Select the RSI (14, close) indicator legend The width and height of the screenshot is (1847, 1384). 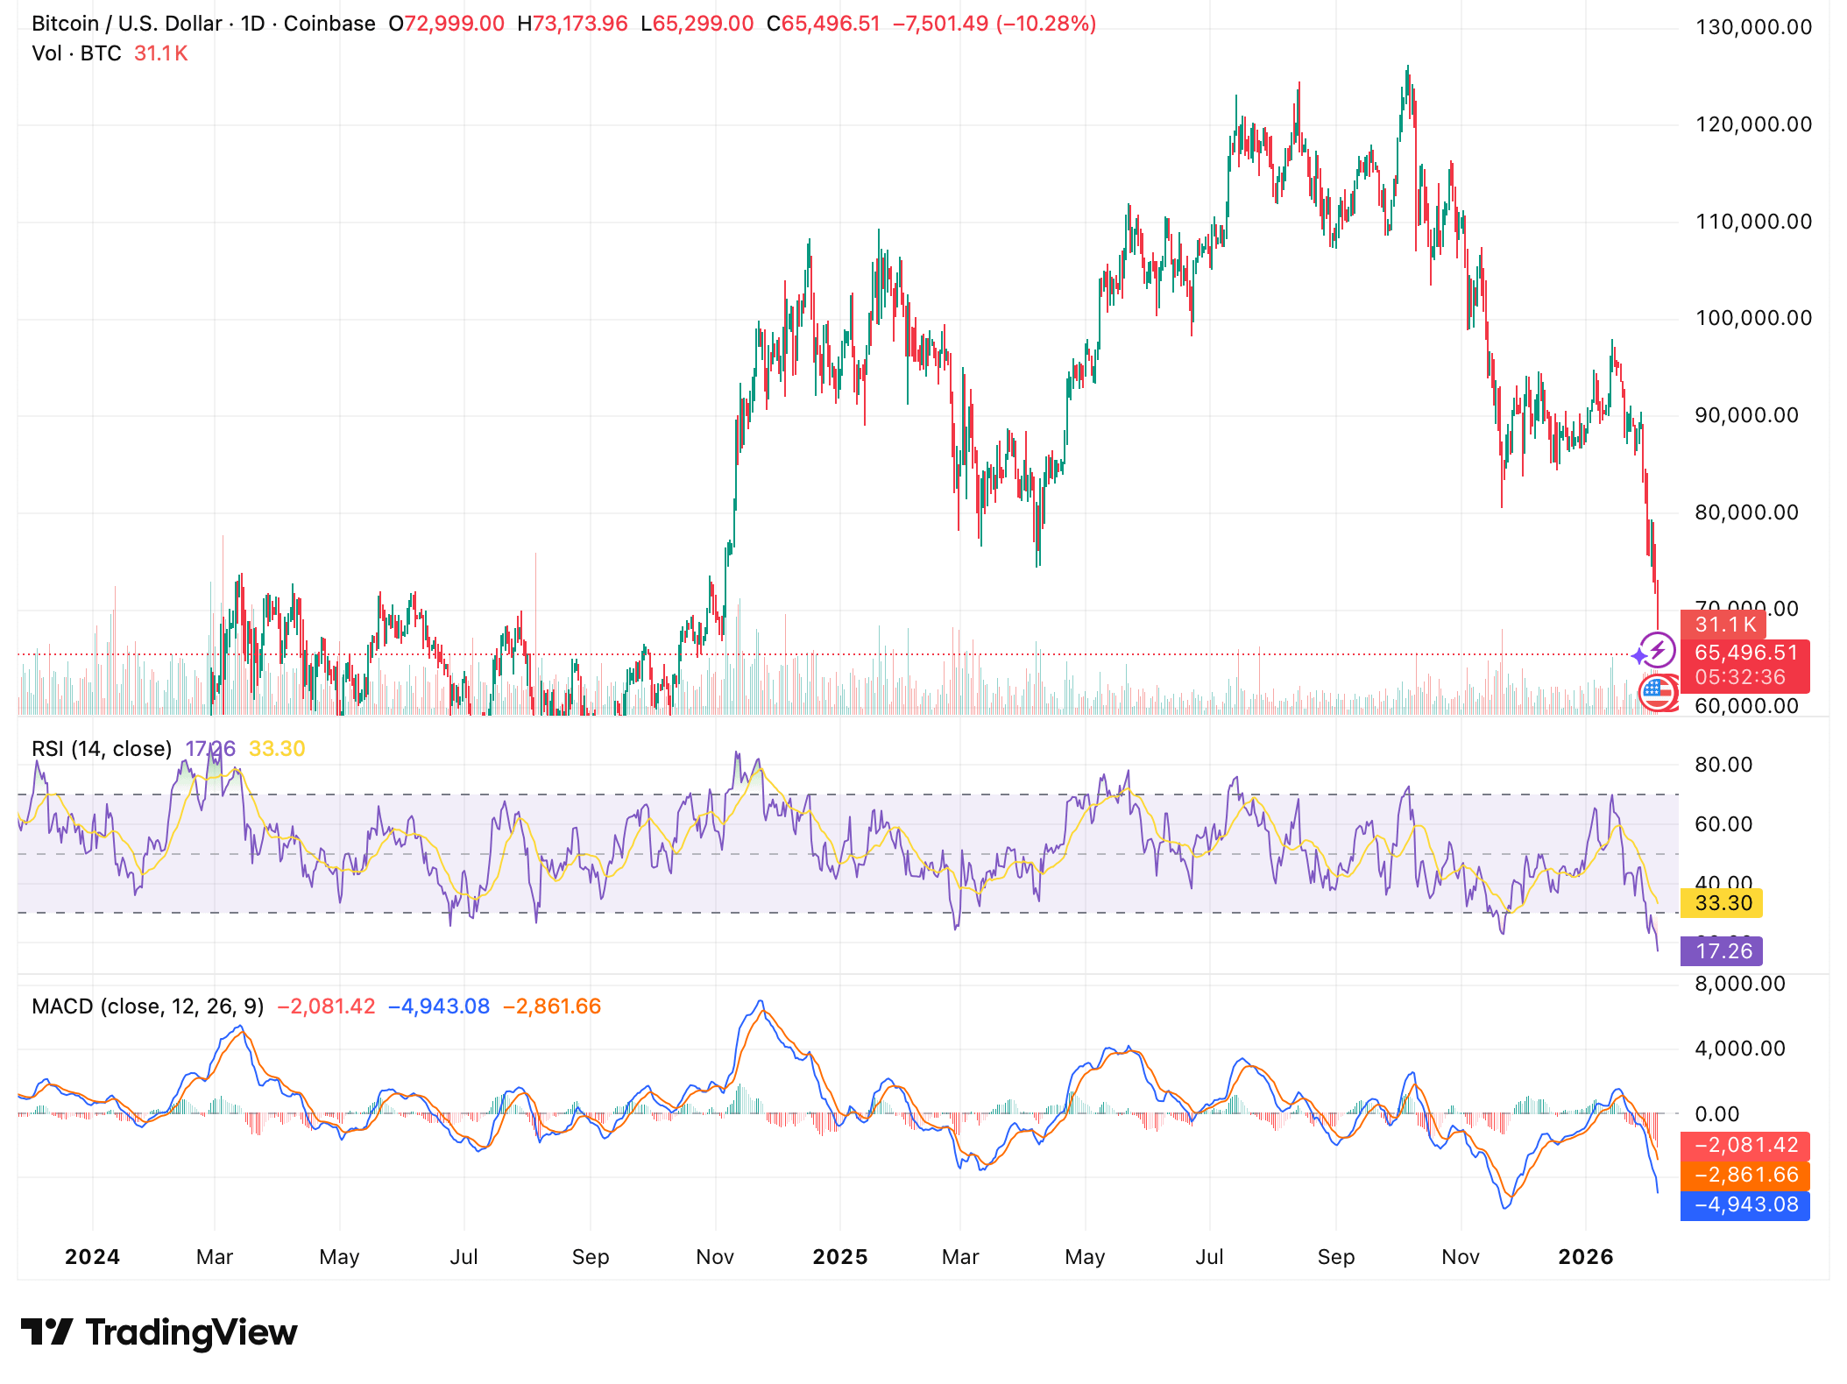click(x=102, y=749)
